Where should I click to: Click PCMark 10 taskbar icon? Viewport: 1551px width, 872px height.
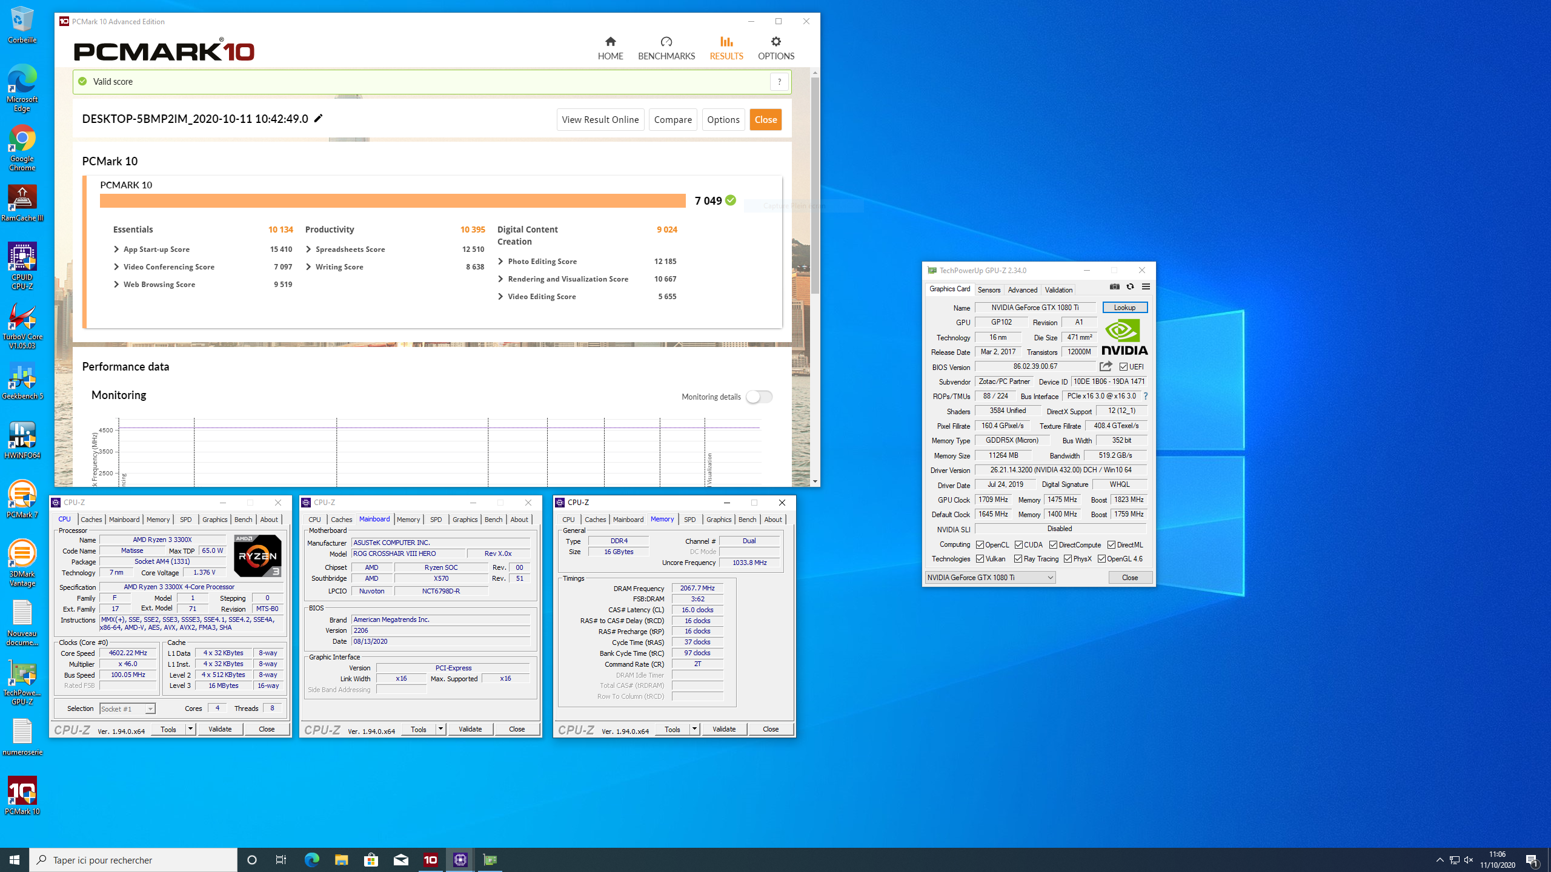pyautogui.click(x=431, y=860)
